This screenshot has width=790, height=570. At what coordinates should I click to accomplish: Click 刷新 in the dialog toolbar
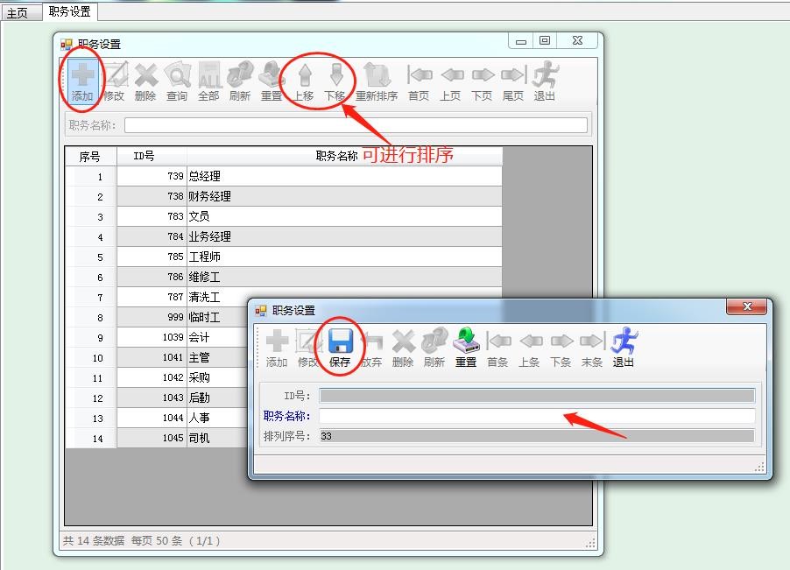pos(434,348)
